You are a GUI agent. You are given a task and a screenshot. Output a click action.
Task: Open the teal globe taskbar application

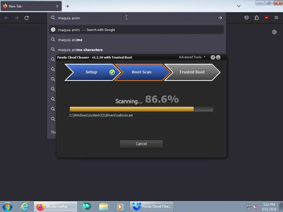pyautogui.click(x=87, y=206)
